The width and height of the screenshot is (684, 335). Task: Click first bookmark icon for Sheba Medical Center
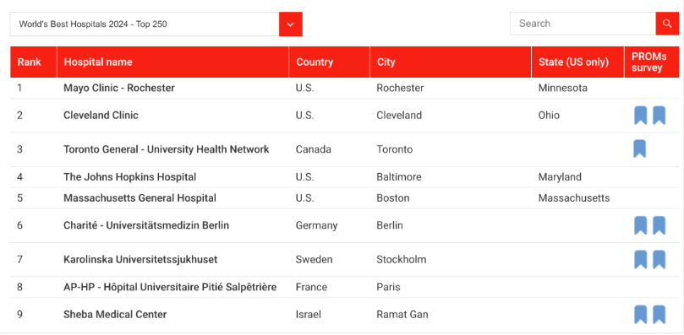[x=640, y=315]
